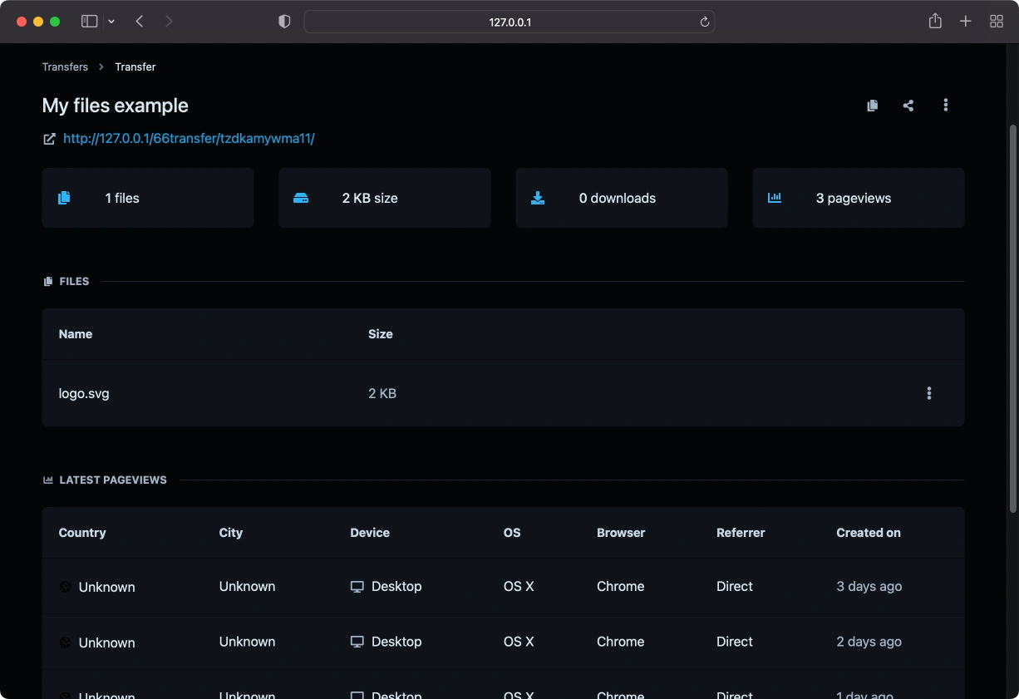Viewport: 1019px width, 699px height.
Task: Click the address bar showing 127.0.0.1
Action: coord(509,22)
